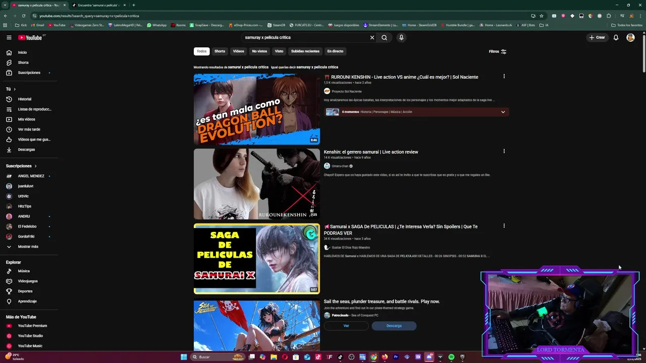Click the magnifier search button

[384, 37]
